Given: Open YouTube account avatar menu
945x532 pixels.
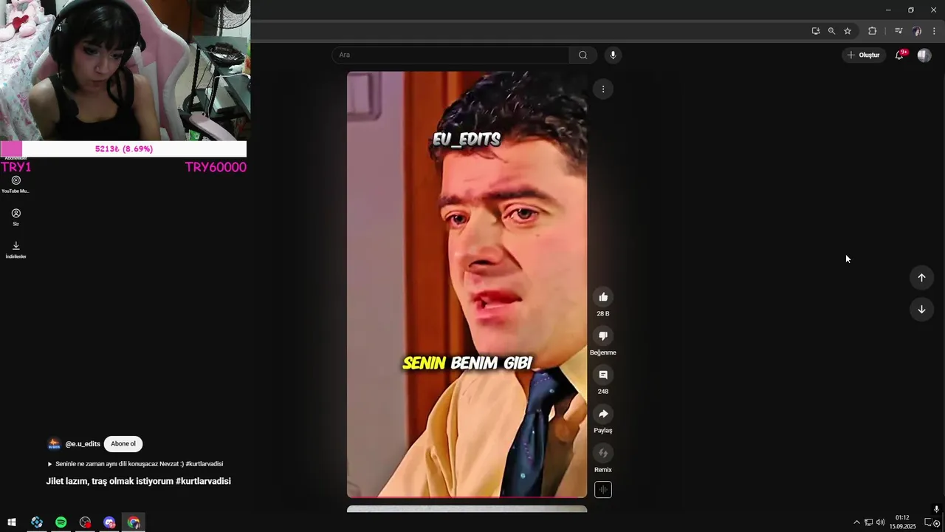Looking at the screenshot, I should [924, 55].
